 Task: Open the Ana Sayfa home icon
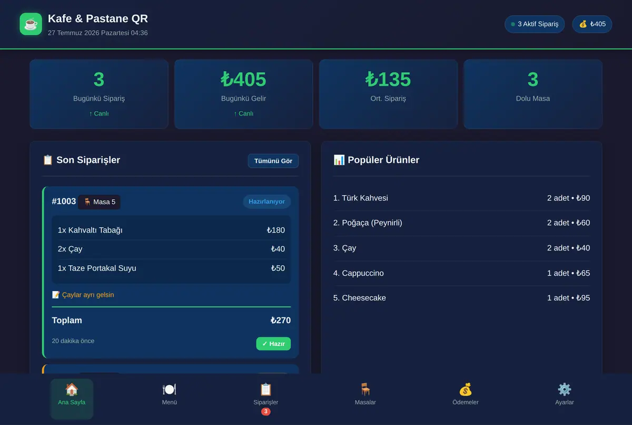(x=72, y=390)
